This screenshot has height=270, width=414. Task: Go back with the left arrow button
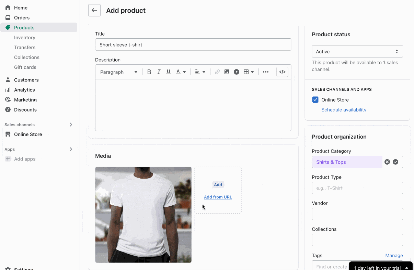pos(94,10)
